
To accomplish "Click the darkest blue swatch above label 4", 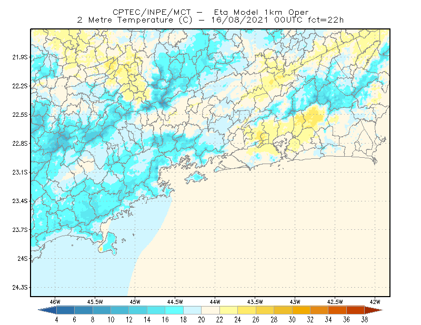I will pos(65,310).
